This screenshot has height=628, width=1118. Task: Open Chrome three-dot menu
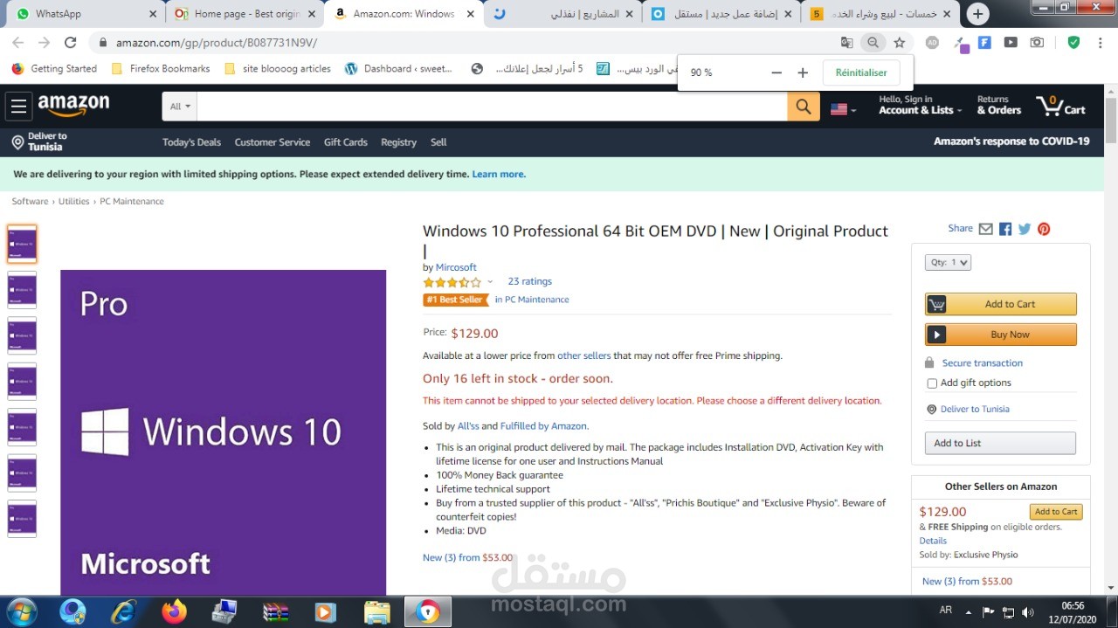coord(1100,42)
